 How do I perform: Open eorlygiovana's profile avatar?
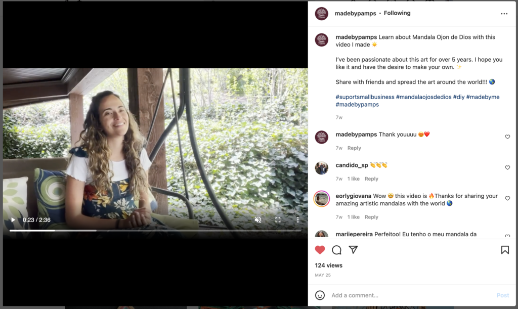[322, 199]
